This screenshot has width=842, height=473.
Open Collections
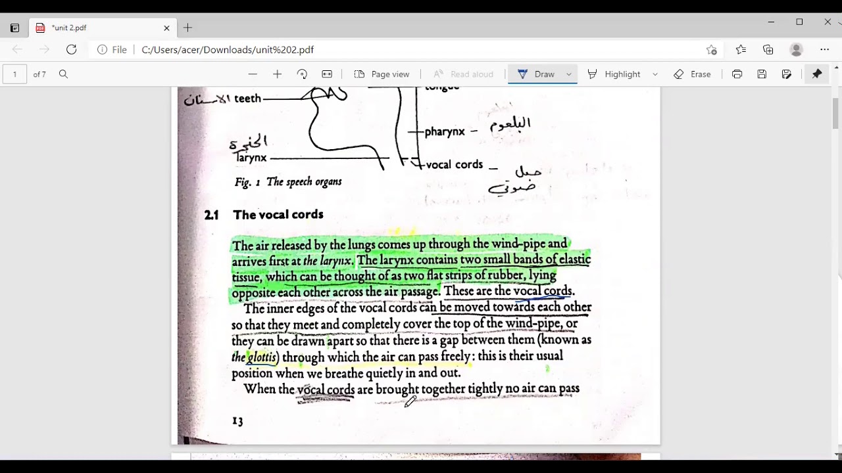click(x=768, y=49)
